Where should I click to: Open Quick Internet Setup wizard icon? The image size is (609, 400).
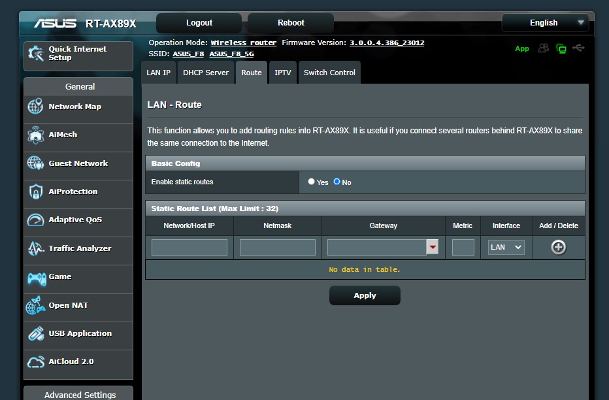click(x=36, y=54)
